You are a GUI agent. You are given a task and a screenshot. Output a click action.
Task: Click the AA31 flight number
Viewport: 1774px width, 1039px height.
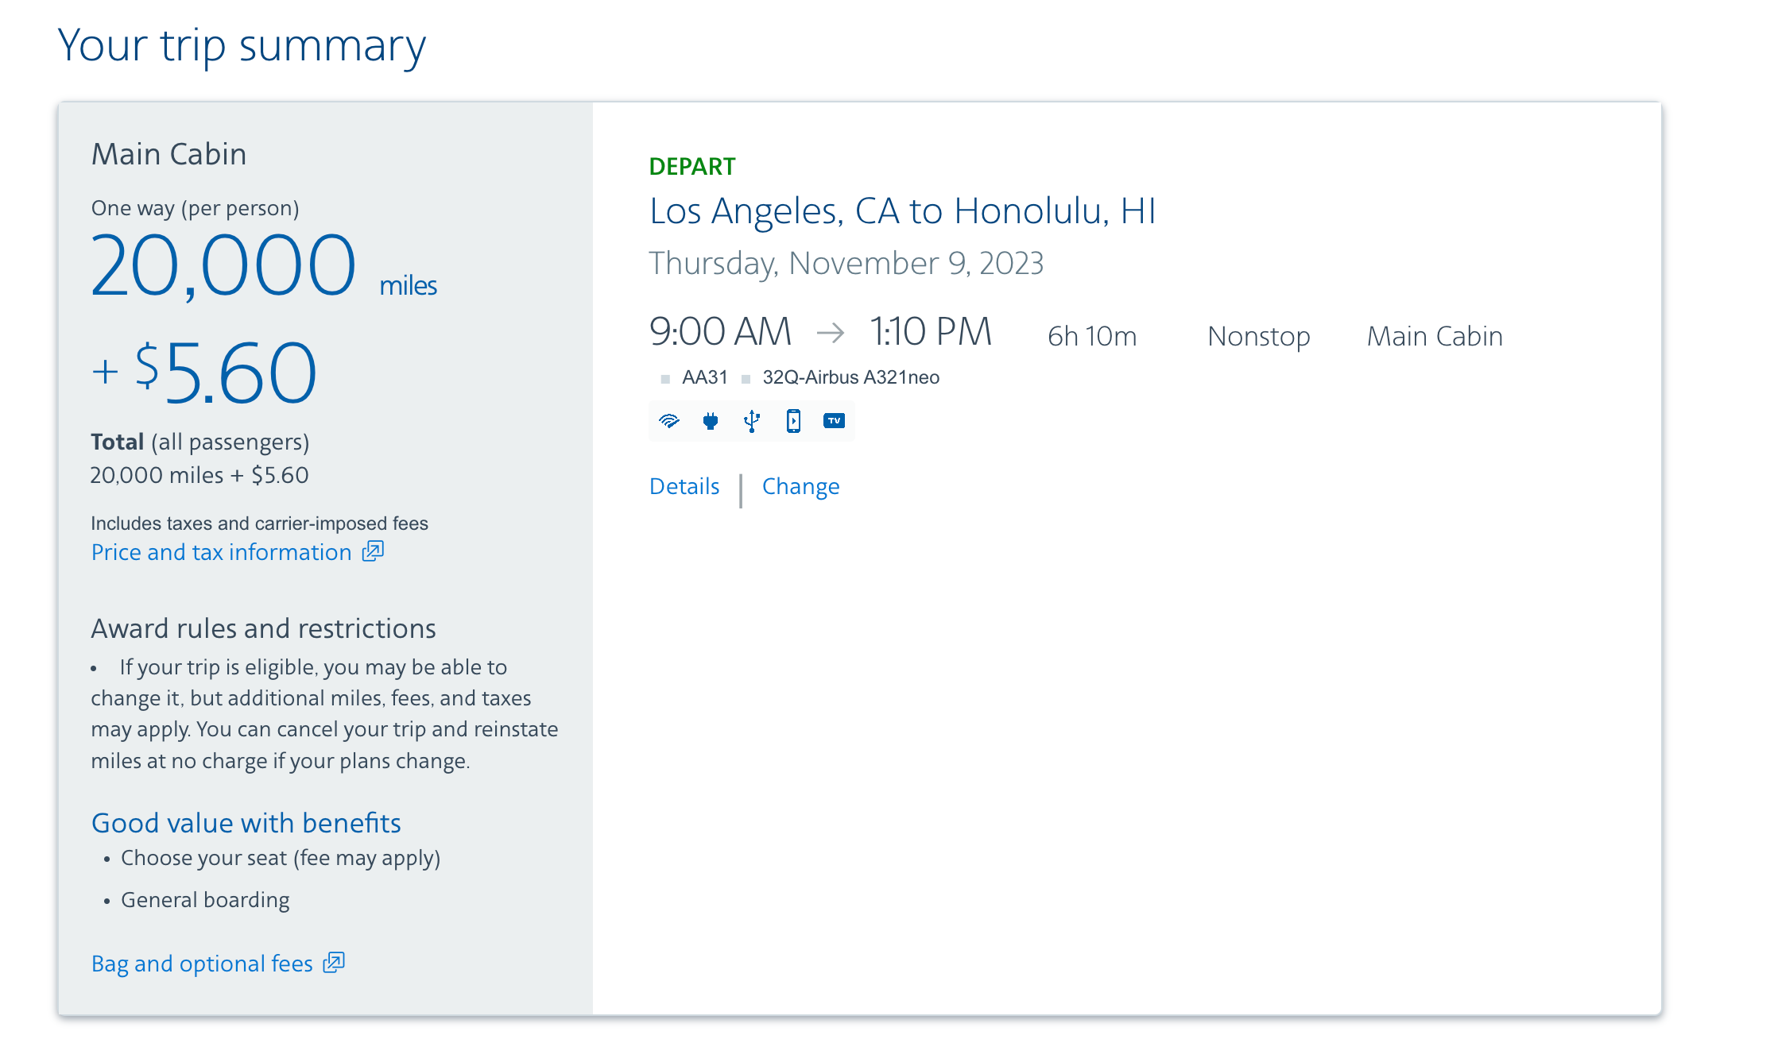[705, 377]
